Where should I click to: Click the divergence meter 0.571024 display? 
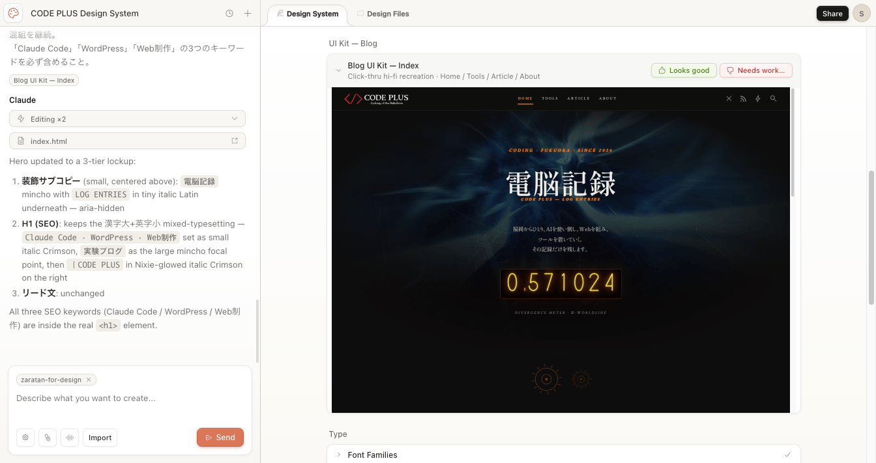coord(561,283)
